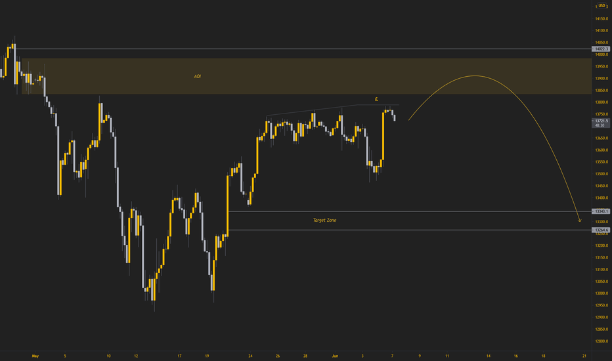The height and width of the screenshot is (361, 612).
Task: Open the USD currency selector
Action: click(x=601, y=5)
